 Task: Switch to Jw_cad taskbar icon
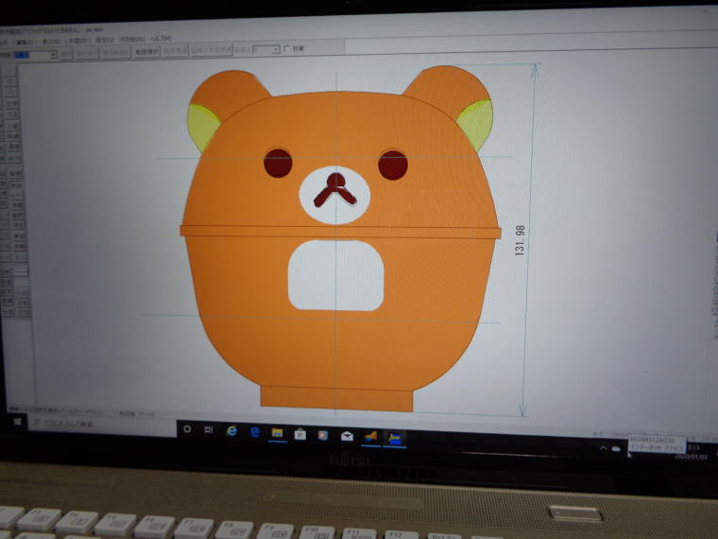click(x=394, y=438)
